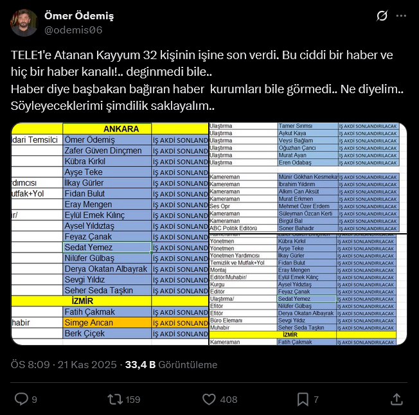The width and height of the screenshot is (419, 415).
Task: Click the 21 Kas 2025 date
Action: point(87,364)
